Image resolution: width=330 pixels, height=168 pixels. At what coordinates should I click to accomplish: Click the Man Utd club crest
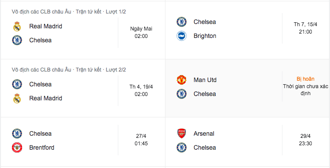182,80
